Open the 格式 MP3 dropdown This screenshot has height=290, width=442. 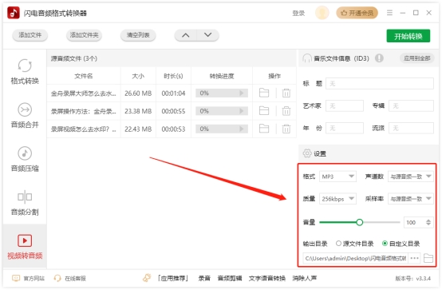coord(337,177)
